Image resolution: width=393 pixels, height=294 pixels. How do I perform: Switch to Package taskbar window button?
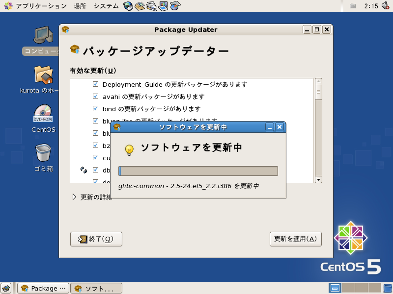point(43,288)
